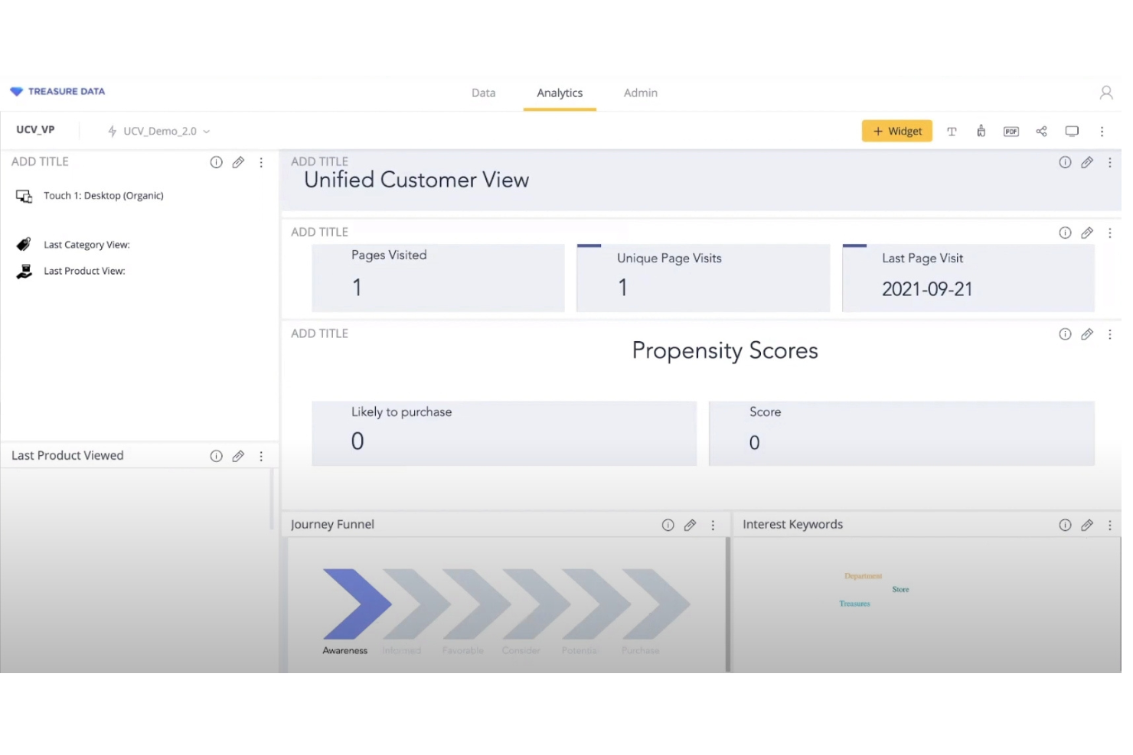
Task: Select the pencil edit icon on Journey Funnel
Action: [690, 525]
